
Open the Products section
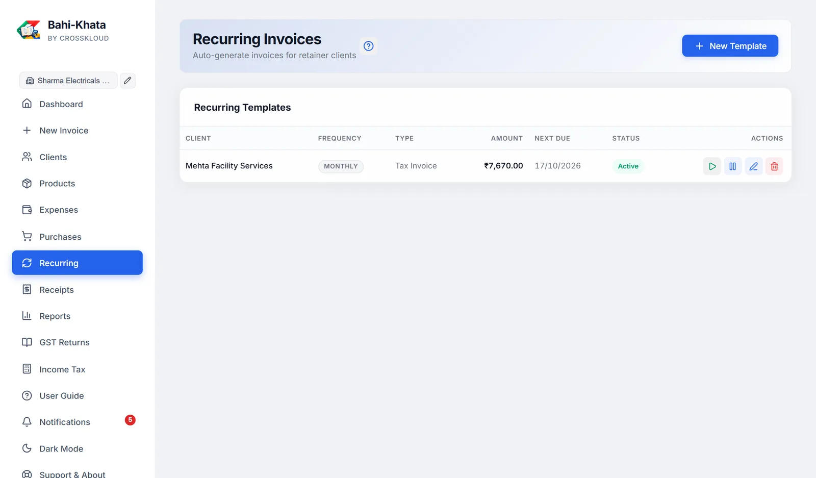78,184
